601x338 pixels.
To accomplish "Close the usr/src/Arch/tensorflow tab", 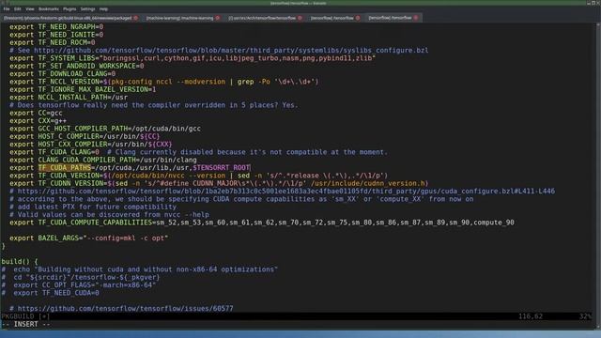I will point(300,18).
